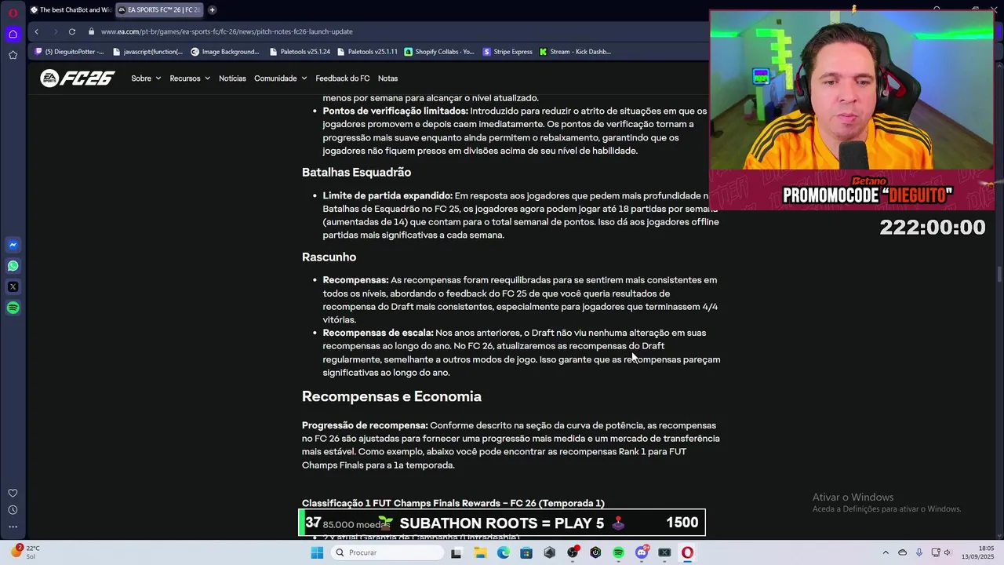1004x565 pixels.
Task: Click the microphone icon in system tray
Action: coord(919,552)
